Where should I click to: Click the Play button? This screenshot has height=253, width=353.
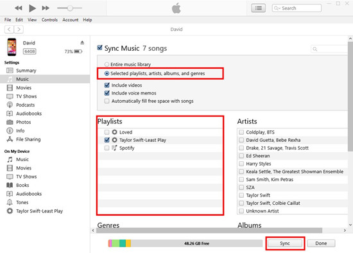point(32,8)
